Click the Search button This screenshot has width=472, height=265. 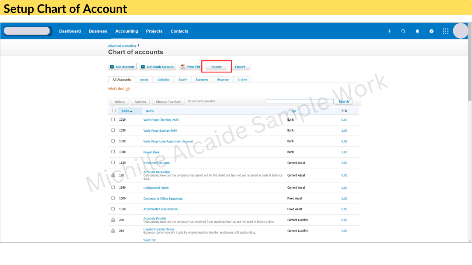tap(344, 102)
